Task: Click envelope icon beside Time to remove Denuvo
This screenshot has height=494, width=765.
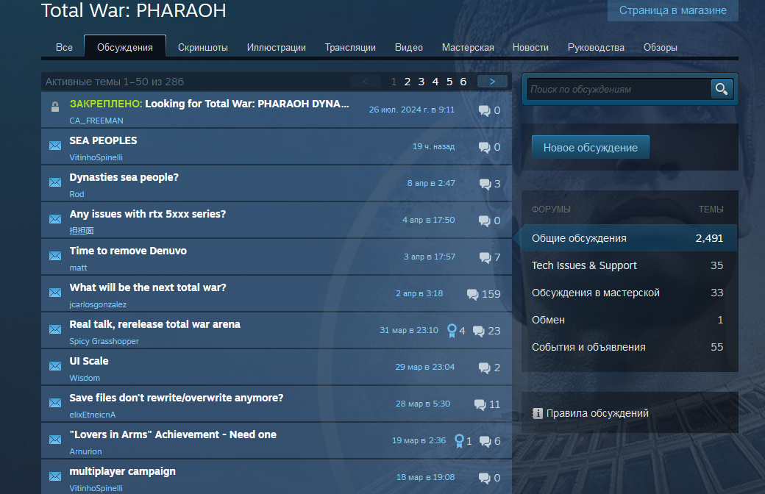Action: 55,256
